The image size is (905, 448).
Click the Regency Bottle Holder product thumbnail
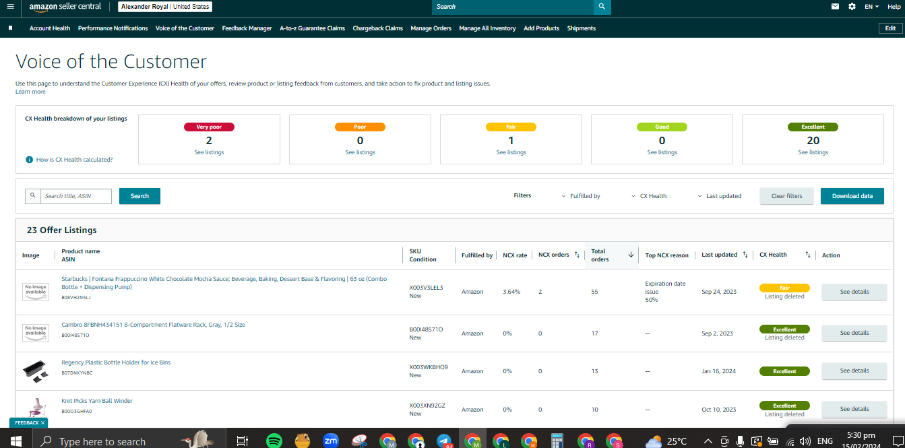[x=35, y=371]
